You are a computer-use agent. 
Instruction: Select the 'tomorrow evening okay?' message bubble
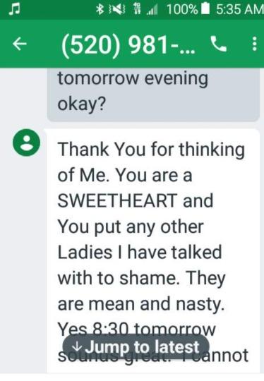point(153,95)
